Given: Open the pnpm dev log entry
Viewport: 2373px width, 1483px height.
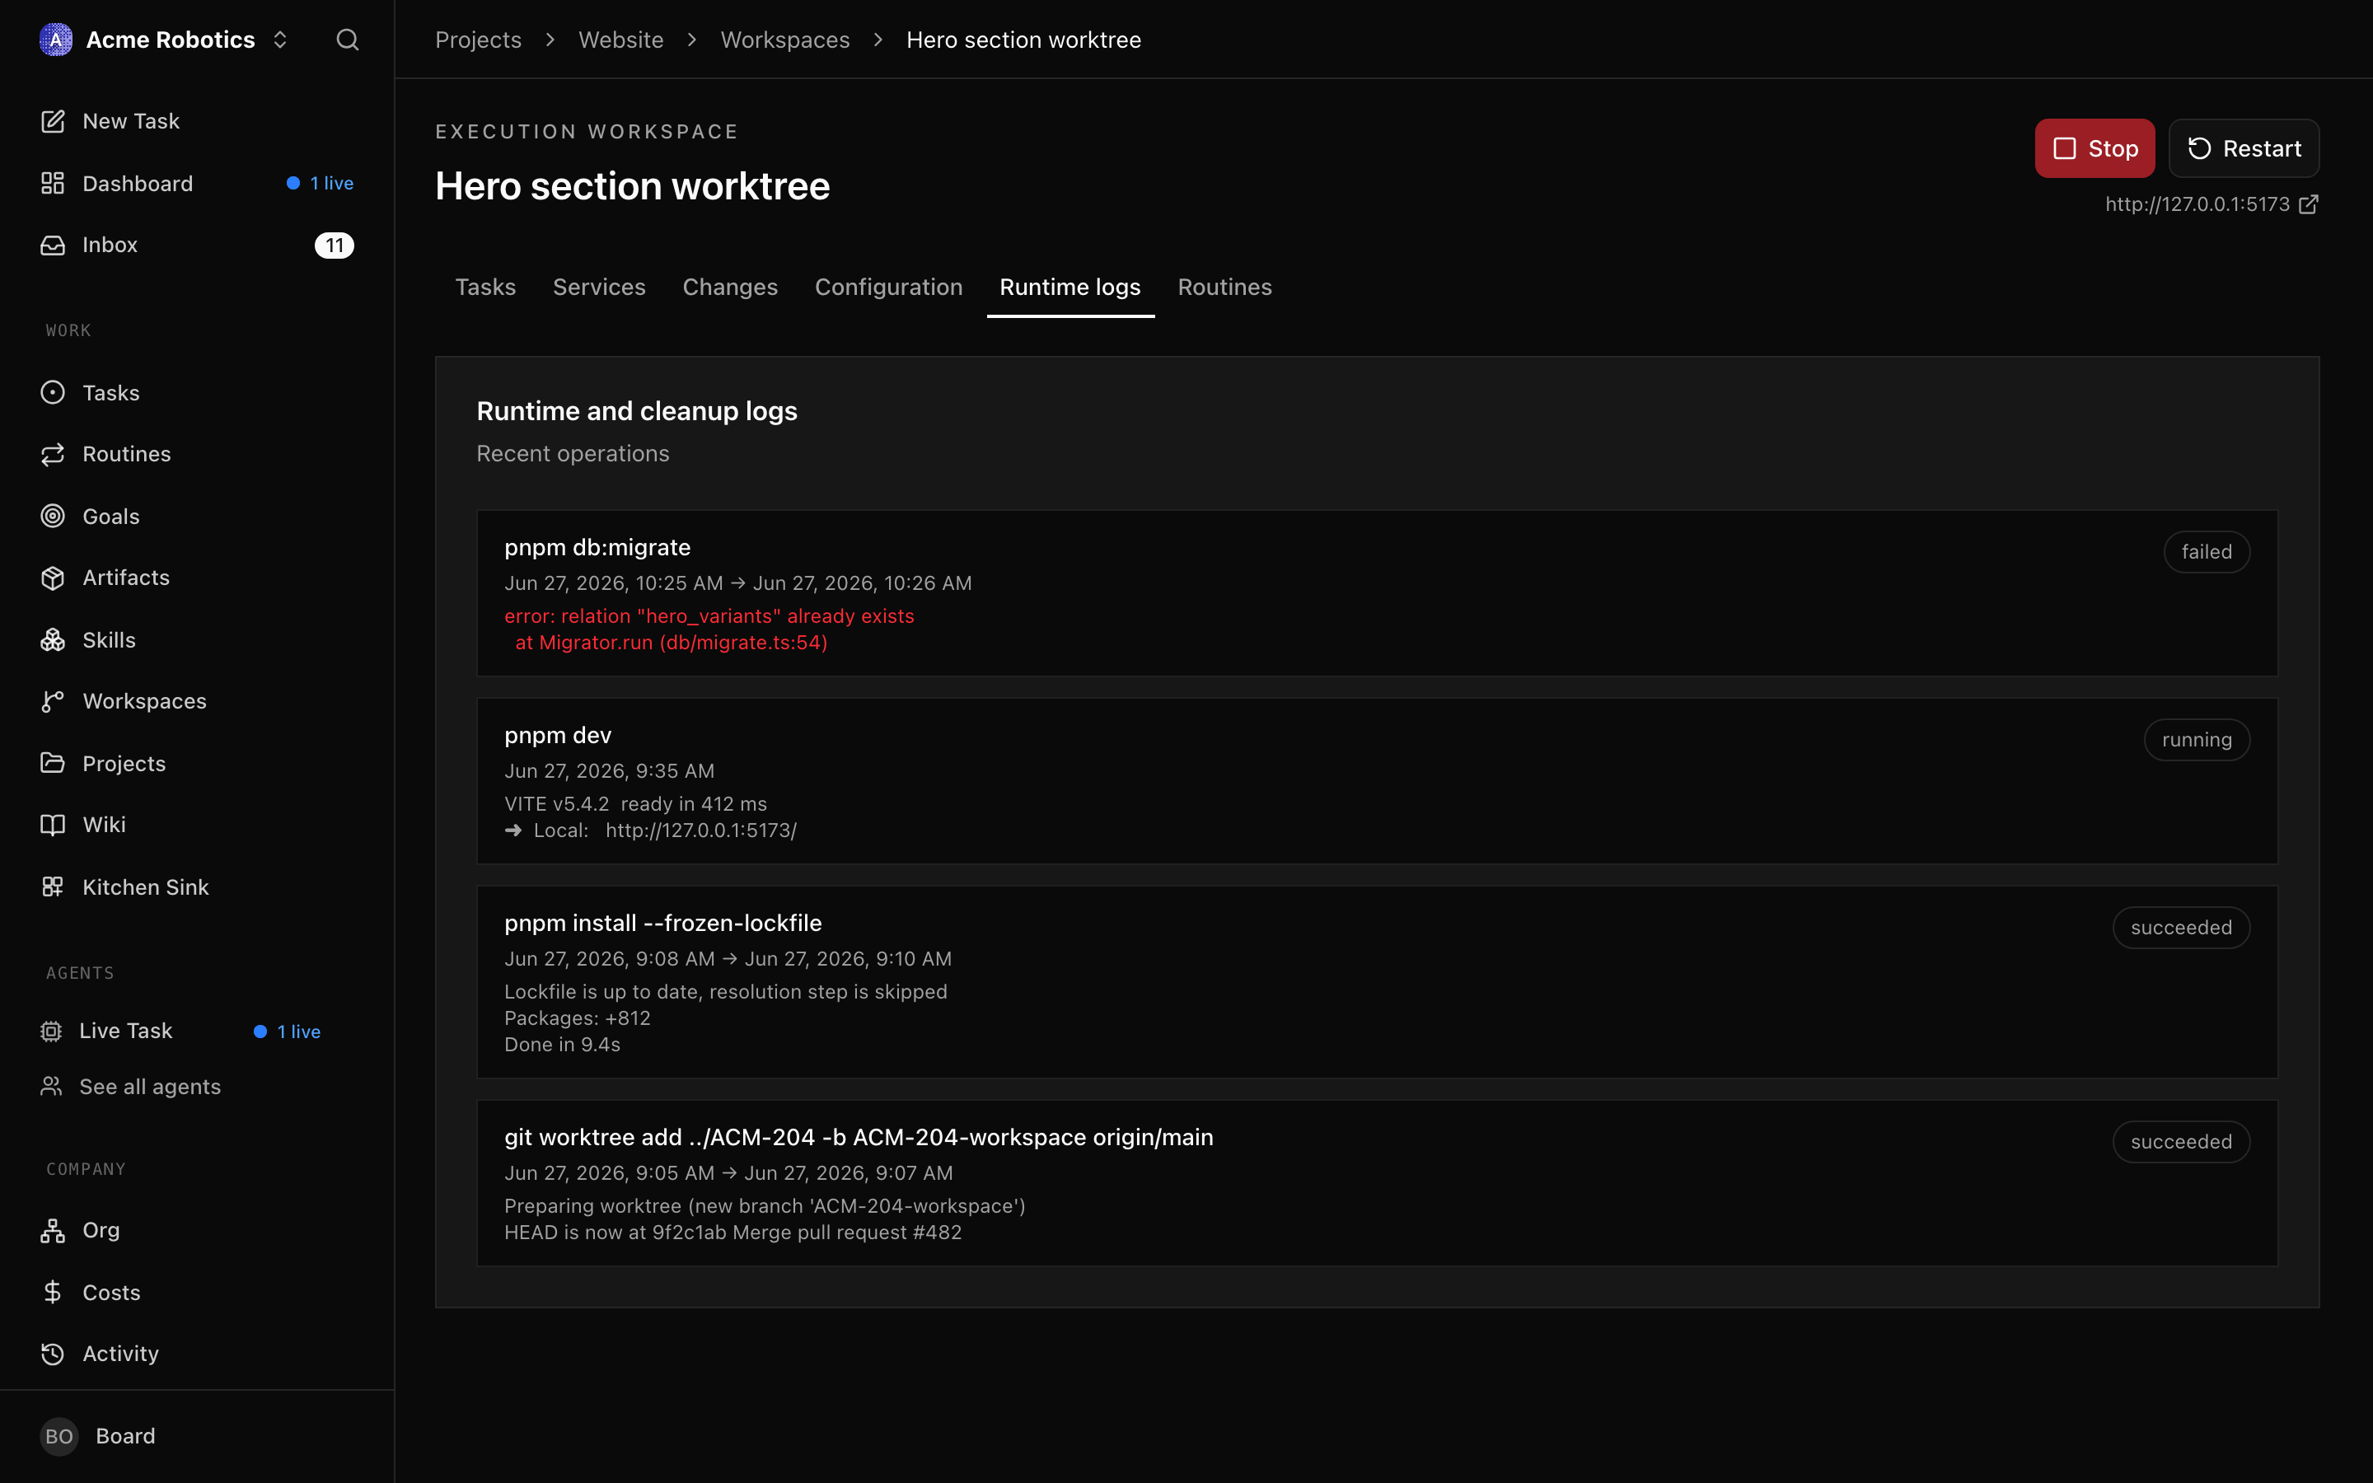Looking at the screenshot, I should tap(1377, 781).
